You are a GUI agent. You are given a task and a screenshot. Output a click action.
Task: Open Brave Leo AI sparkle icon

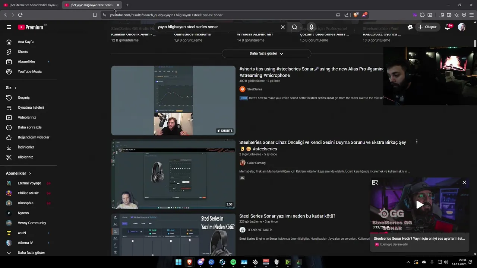click(457, 15)
